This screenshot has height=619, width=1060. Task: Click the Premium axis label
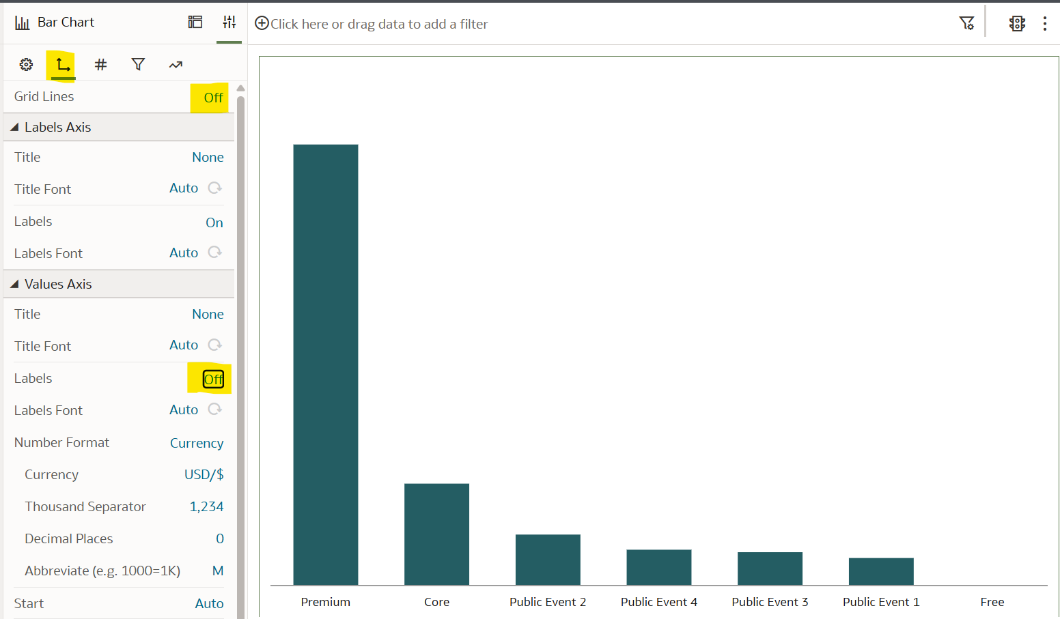(326, 602)
